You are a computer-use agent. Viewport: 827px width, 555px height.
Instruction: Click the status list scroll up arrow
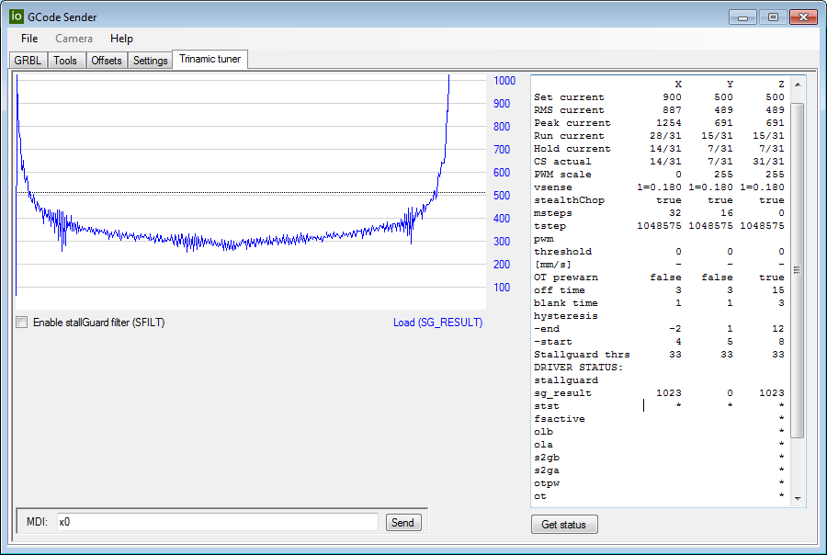(x=798, y=85)
